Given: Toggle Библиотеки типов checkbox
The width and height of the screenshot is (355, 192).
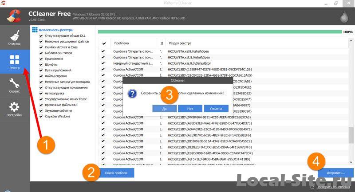Looking at the screenshot, I should (41, 53).
